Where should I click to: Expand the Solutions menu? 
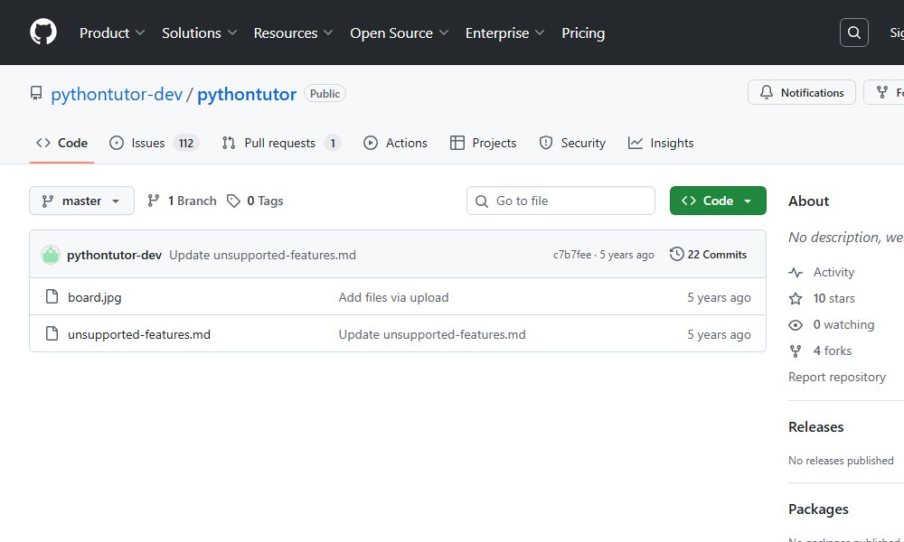tap(199, 33)
